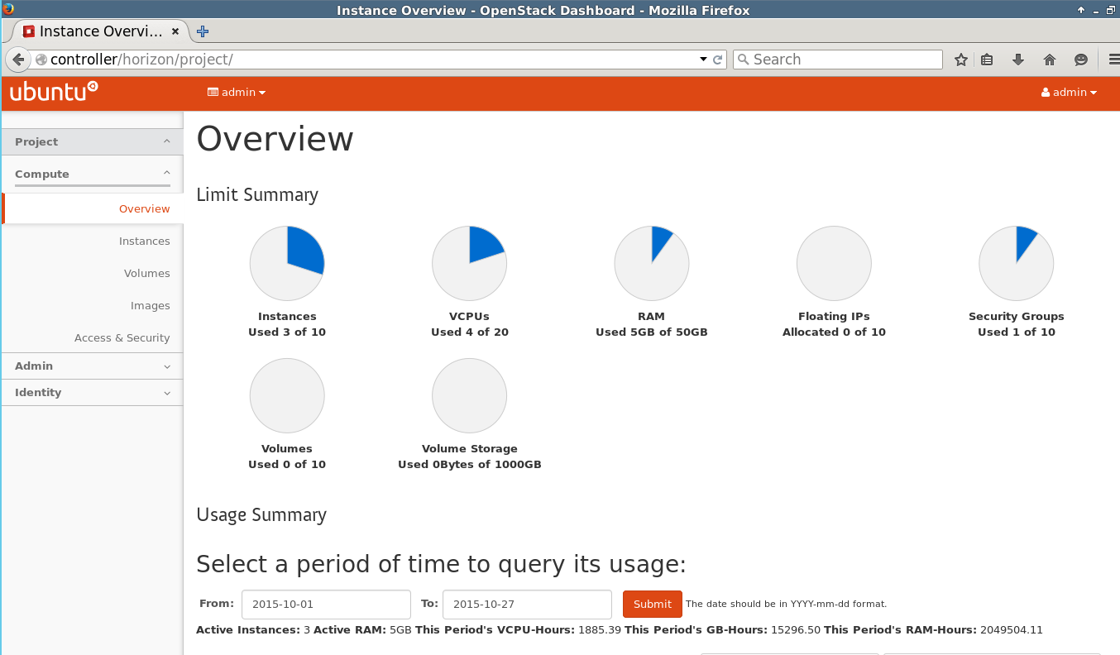
Task: Open the admin user account dropdown
Action: (1069, 93)
